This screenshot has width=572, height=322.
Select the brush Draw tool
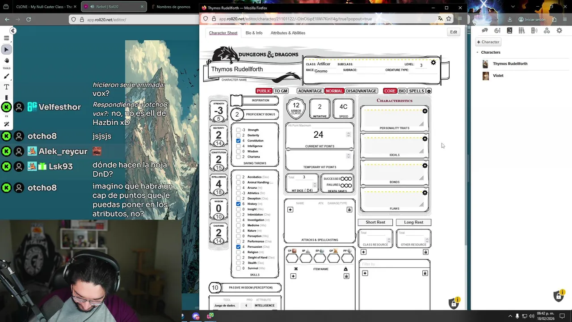tap(6, 76)
